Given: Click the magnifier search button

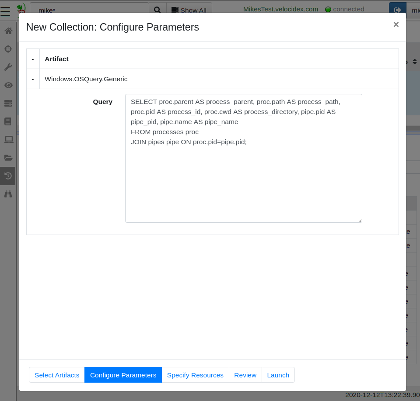Looking at the screenshot, I should 157,10.
